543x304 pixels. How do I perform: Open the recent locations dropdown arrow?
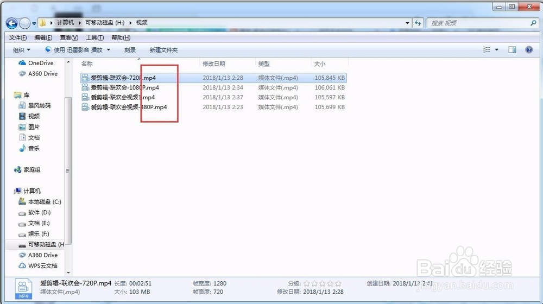coord(34,23)
